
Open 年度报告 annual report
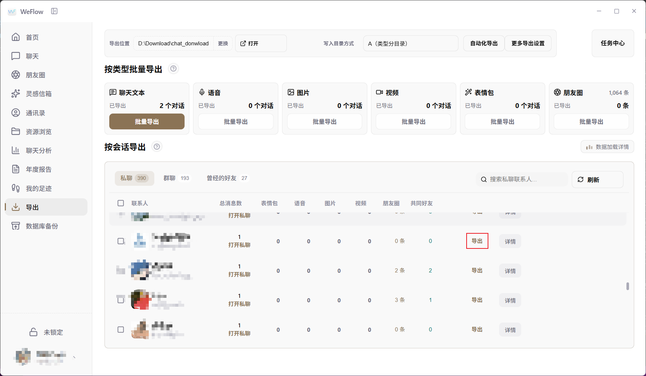click(46, 169)
